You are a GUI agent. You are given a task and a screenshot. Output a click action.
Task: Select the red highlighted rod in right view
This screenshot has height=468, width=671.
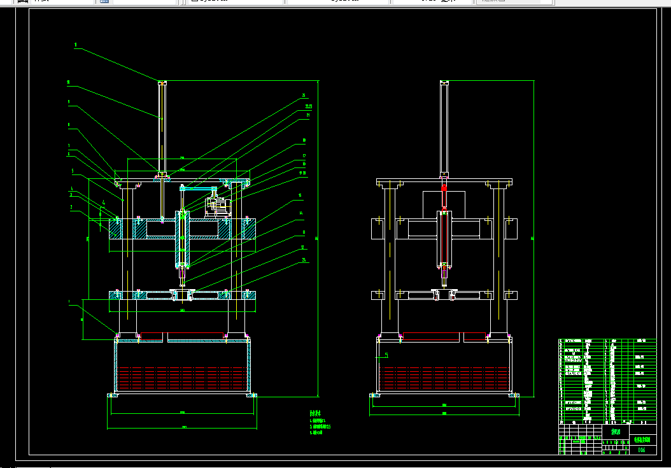[x=444, y=227]
